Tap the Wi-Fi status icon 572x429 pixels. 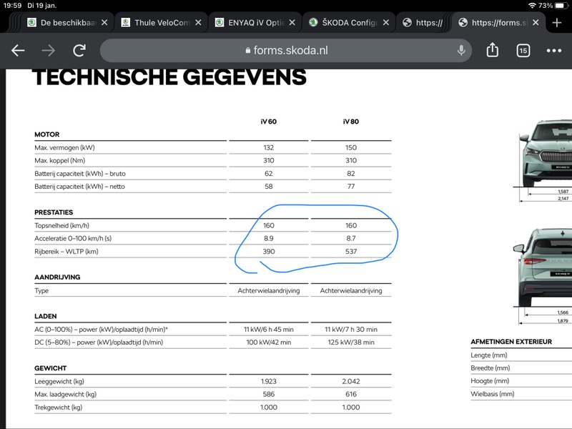click(x=532, y=6)
